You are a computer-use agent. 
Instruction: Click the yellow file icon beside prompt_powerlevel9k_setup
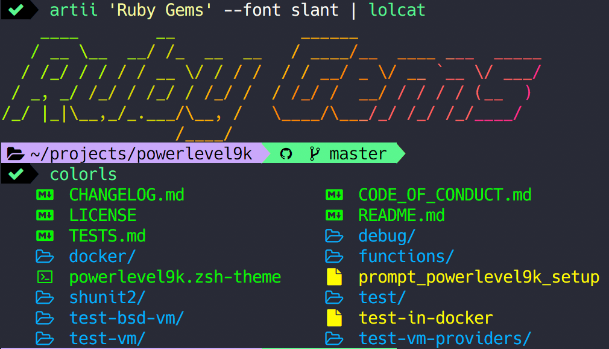coord(335,277)
